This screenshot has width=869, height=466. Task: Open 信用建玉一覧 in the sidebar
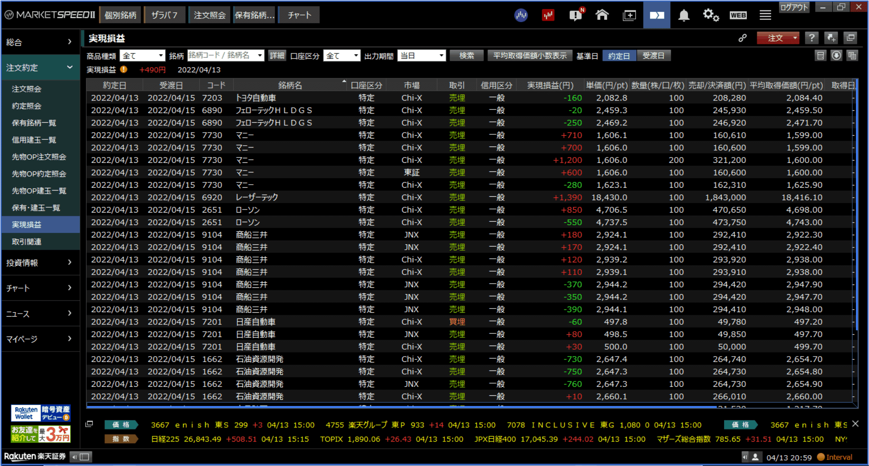point(40,140)
